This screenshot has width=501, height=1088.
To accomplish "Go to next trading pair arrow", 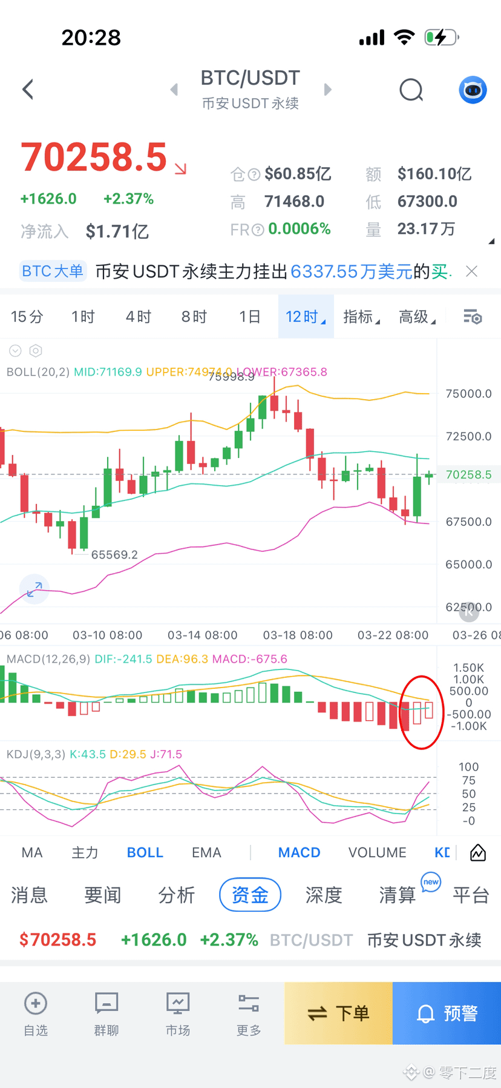I will [328, 90].
